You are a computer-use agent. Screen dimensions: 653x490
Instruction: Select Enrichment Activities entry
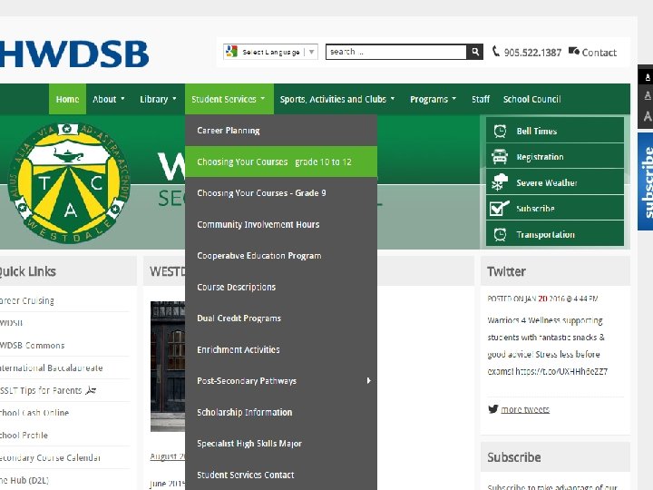(x=281, y=349)
